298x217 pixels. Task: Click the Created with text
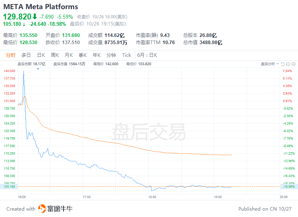point(21,209)
